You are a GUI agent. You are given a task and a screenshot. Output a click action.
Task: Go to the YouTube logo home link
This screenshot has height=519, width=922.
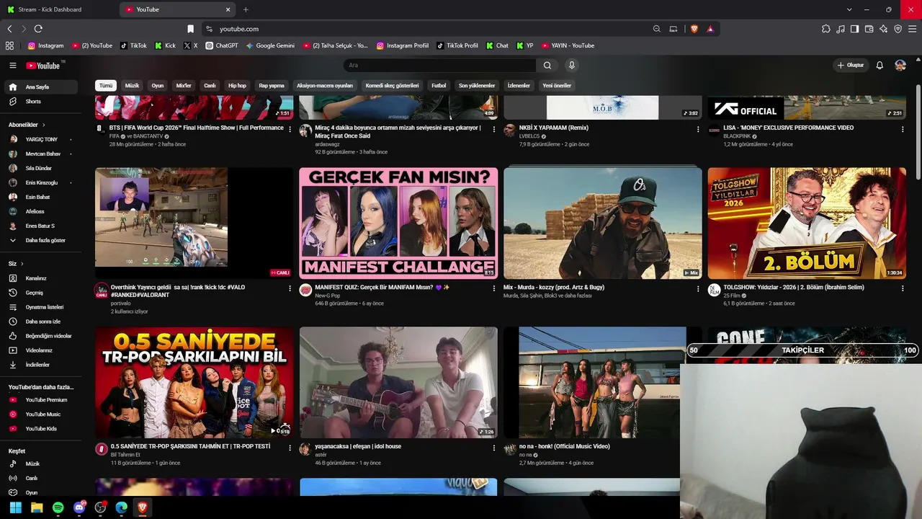pyautogui.click(x=43, y=66)
